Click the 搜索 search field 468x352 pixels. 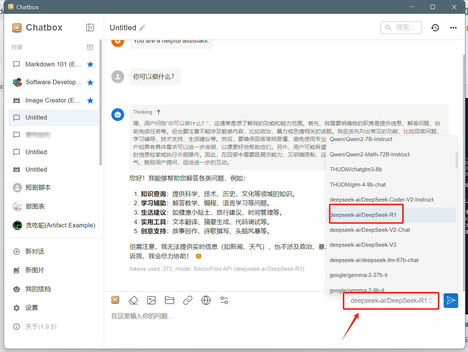tap(401, 27)
